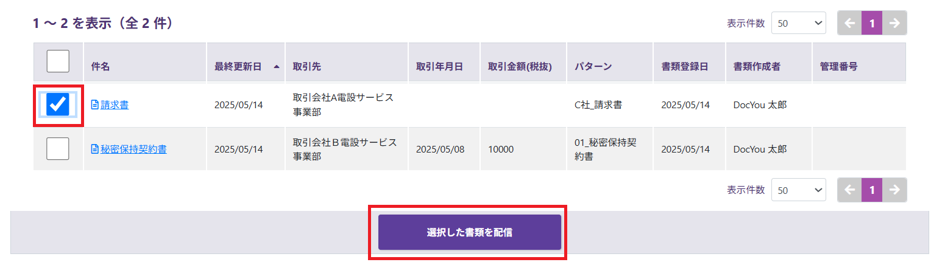Click the document icon beside 秘密保持契約書

point(94,149)
